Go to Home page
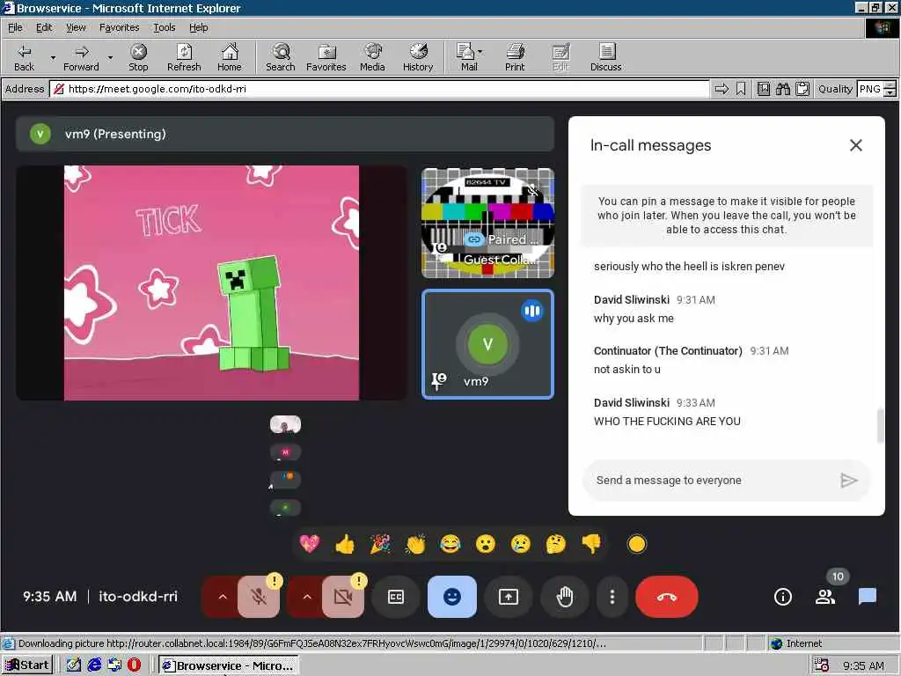901x676 pixels. coord(230,57)
